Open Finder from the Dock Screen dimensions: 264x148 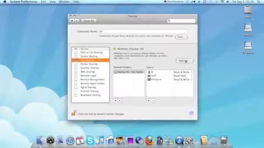point(40,141)
